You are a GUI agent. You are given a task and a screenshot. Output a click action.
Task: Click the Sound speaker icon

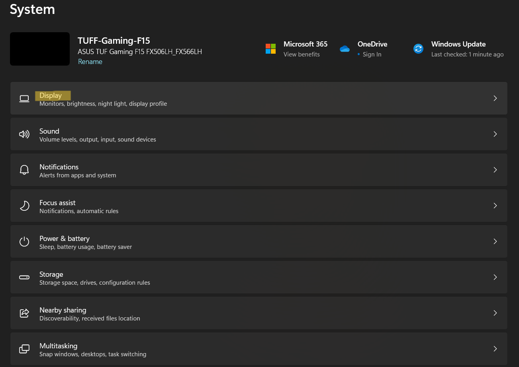(24, 134)
